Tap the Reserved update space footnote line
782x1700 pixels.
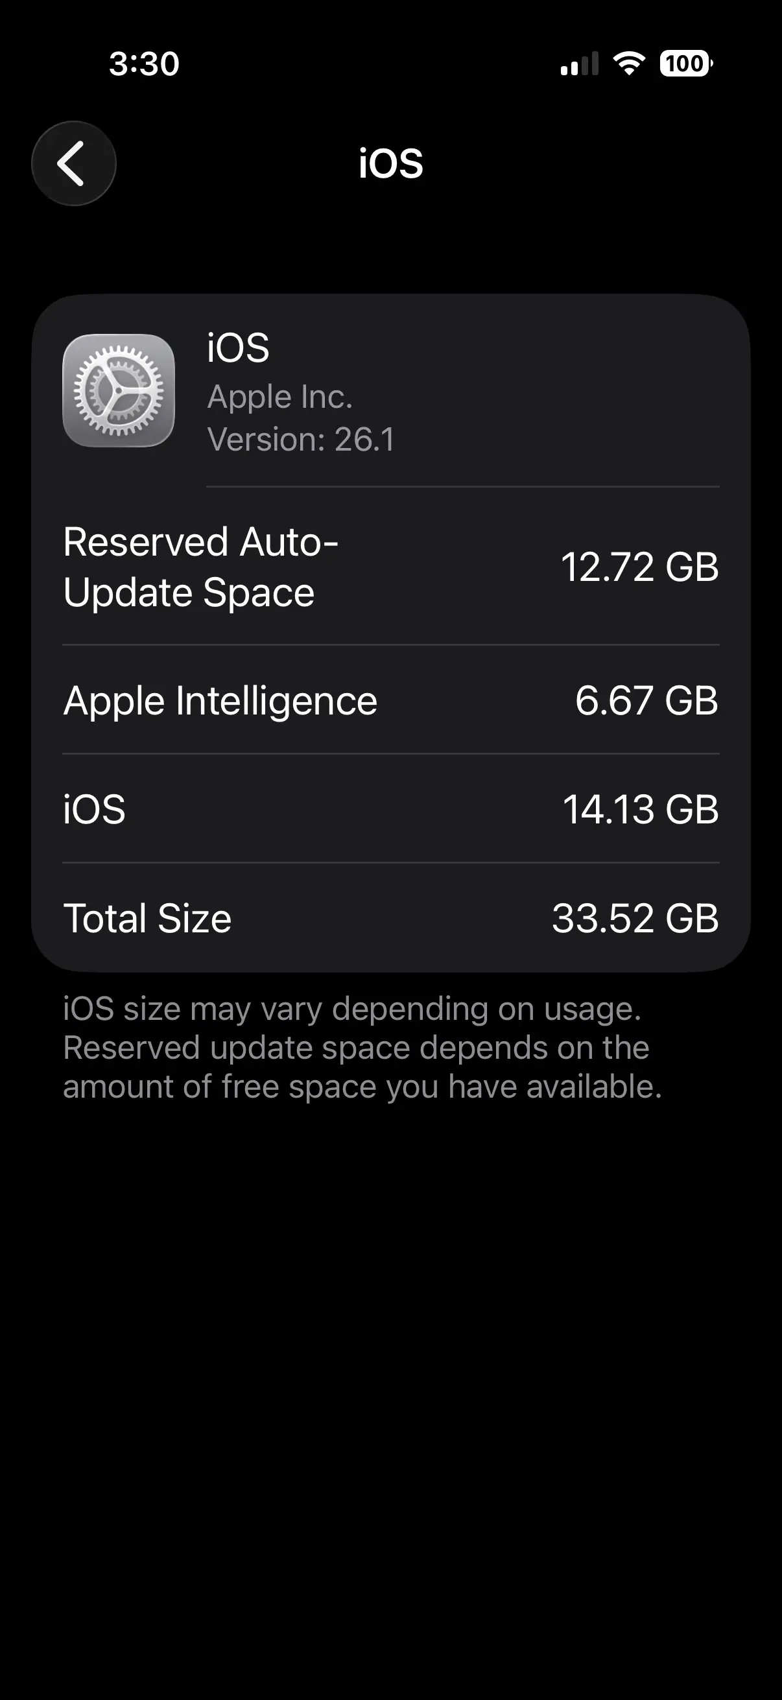coord(357,1047)
